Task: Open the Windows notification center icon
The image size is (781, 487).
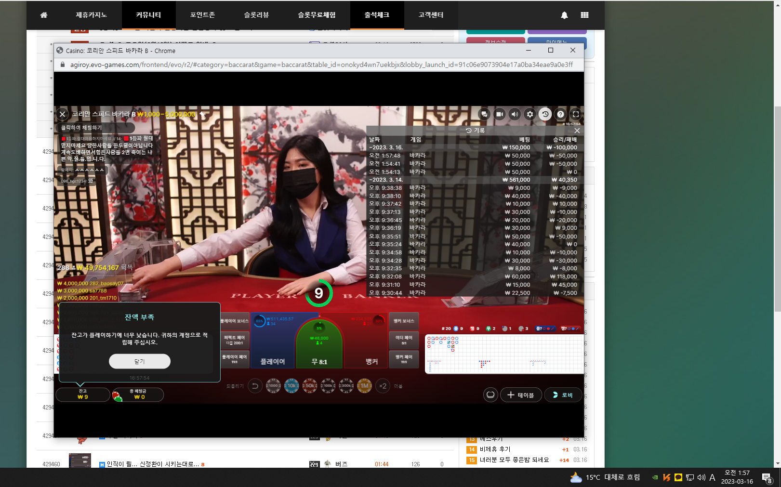Action: coord(767,478)
